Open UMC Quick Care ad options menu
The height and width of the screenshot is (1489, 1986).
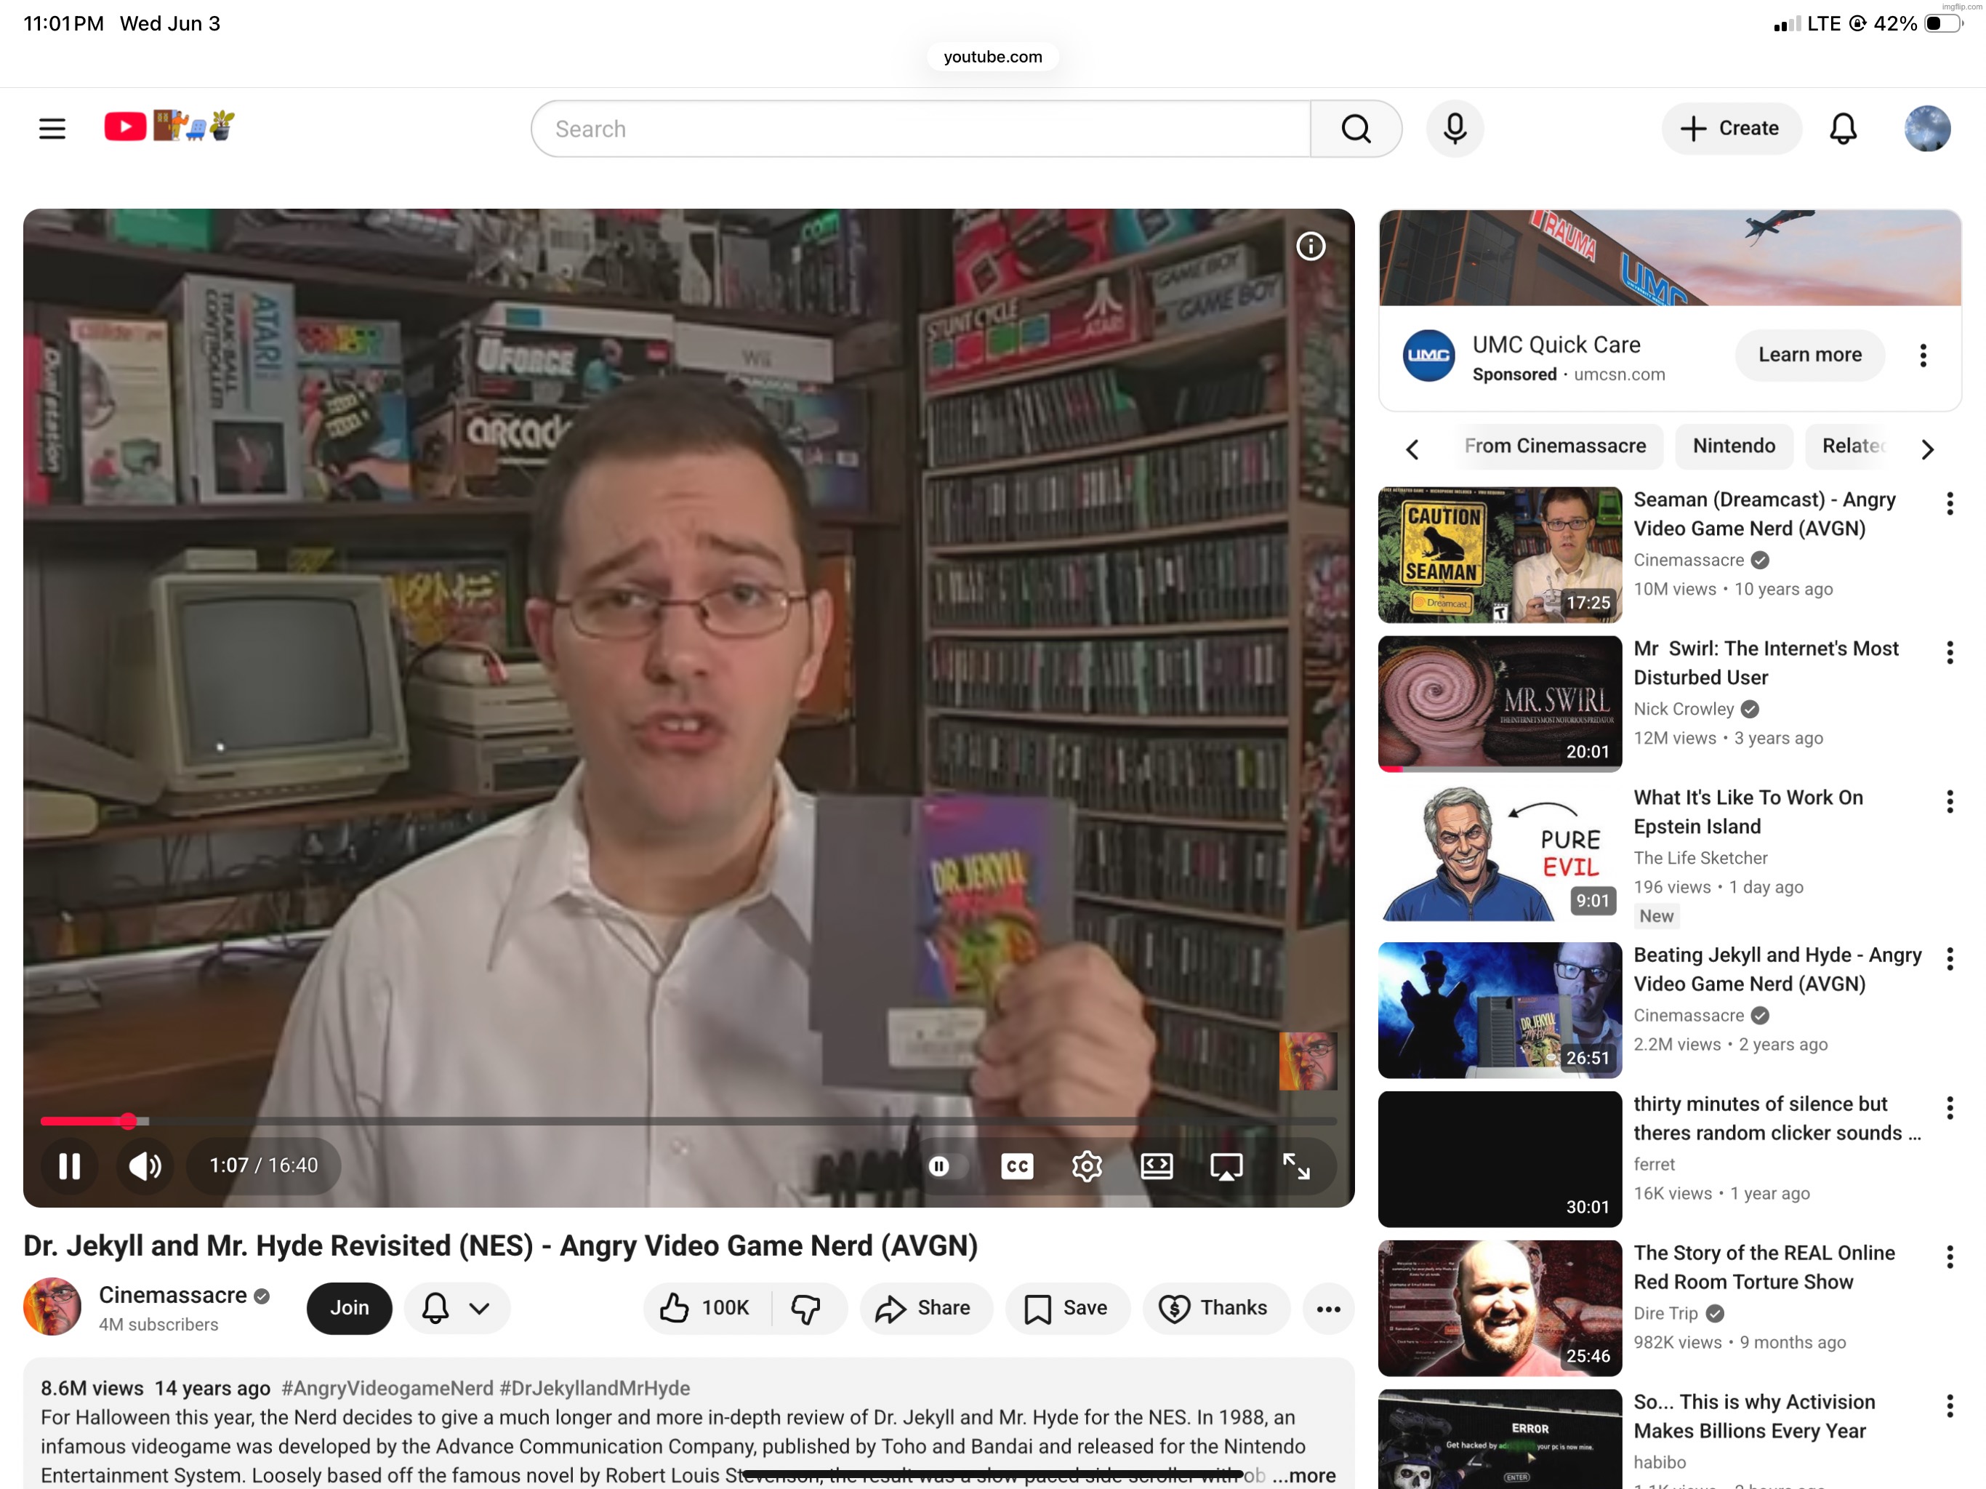(1922, 356)
